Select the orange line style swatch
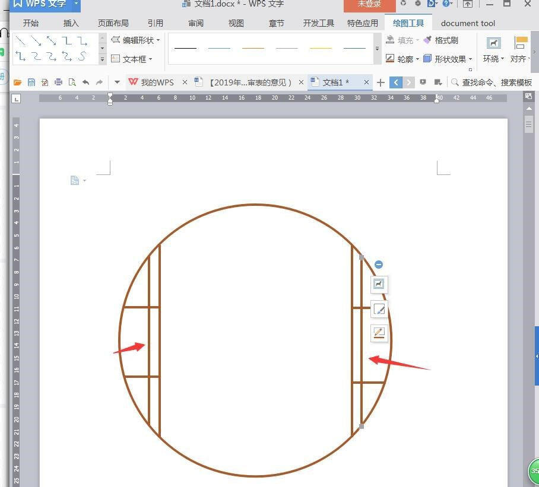Image resolution: width=539 pixels, height=487 pixels. (253, 48)
